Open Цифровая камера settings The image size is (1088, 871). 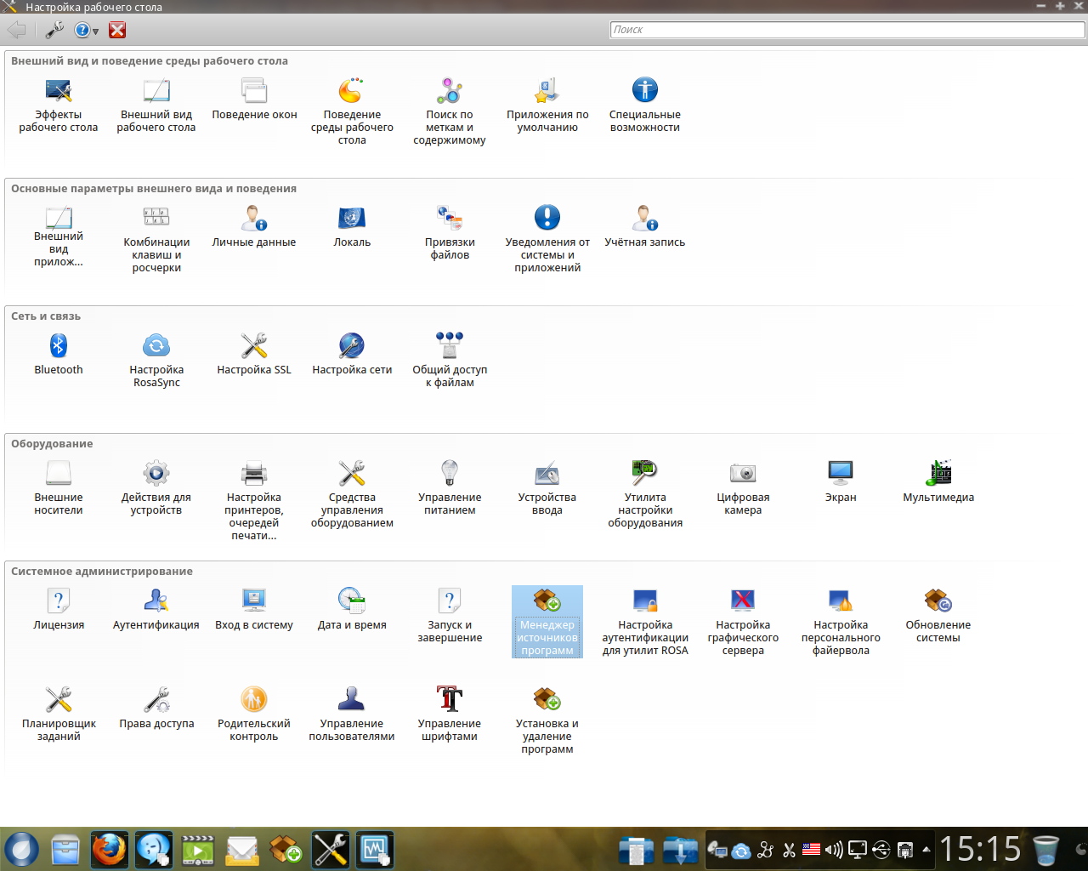coord(742,474)
